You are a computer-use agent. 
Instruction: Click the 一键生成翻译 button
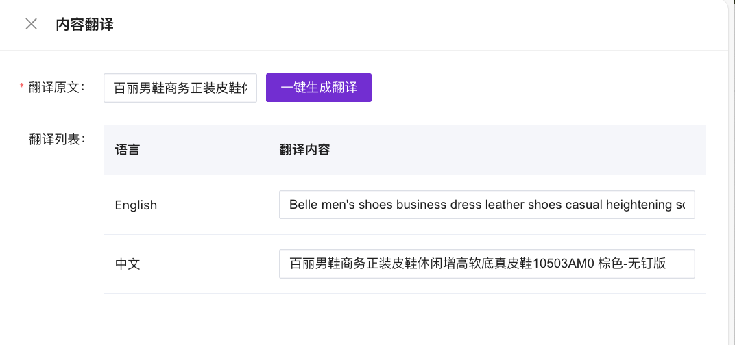pos(319,88)
